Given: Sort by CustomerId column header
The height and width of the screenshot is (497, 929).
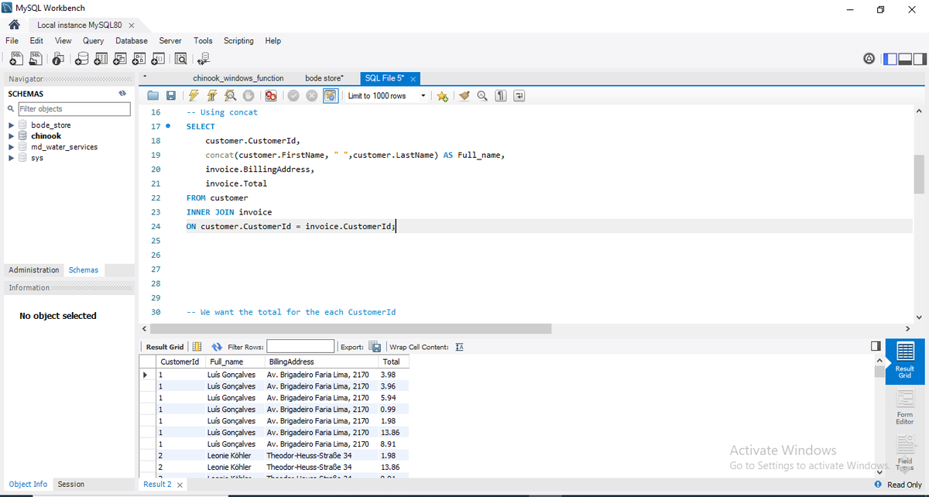Looking at the screenshot, I should (x=180, y=362).
